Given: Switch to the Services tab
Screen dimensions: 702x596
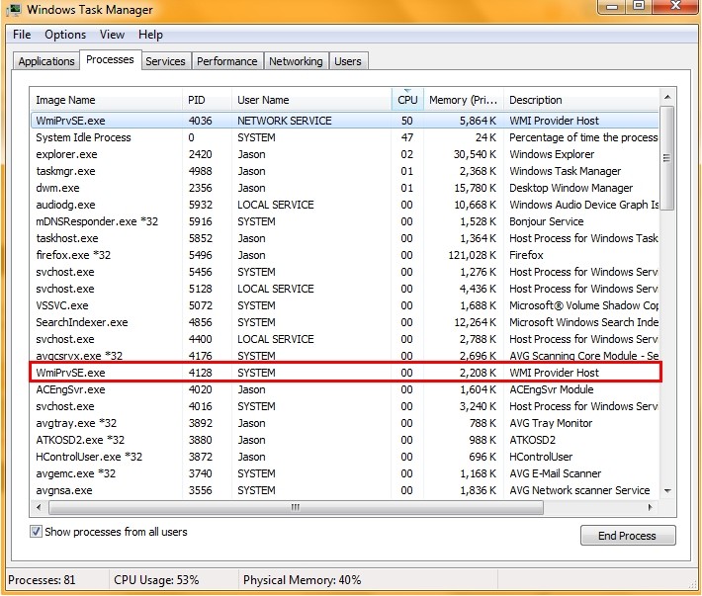Looking at the screenshot, I should [x=166, y=61].
